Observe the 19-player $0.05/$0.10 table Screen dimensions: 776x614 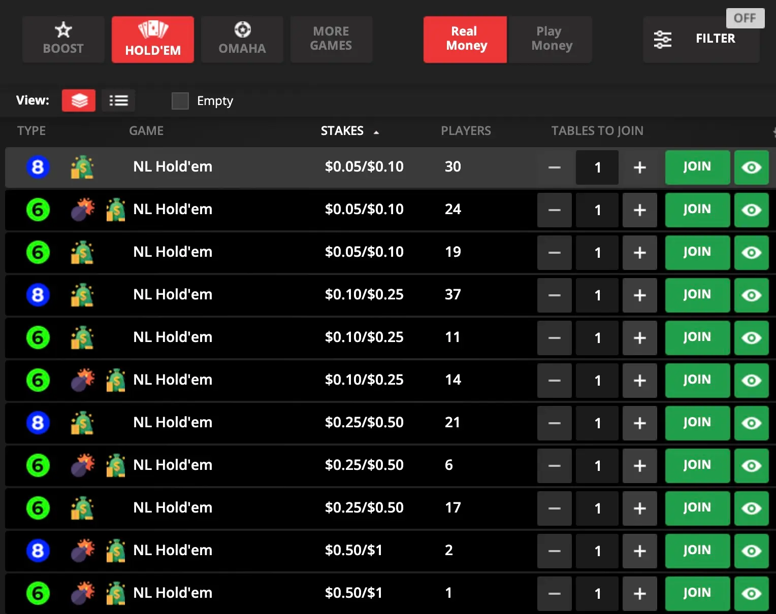[752, 252]
